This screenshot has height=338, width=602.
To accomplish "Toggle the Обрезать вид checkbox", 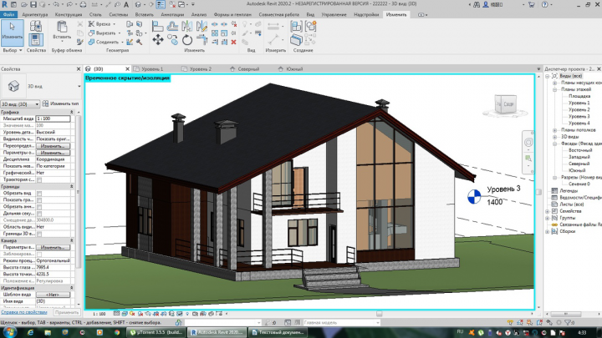I will click(39, 194).
